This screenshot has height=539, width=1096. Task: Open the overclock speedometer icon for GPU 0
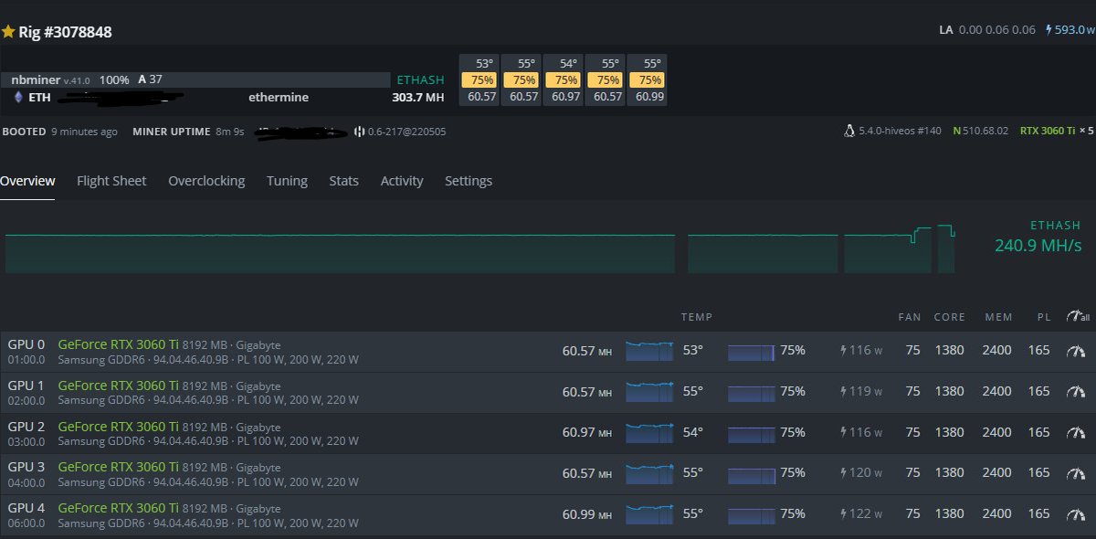pyautogui.click(x=1077, y=351)
